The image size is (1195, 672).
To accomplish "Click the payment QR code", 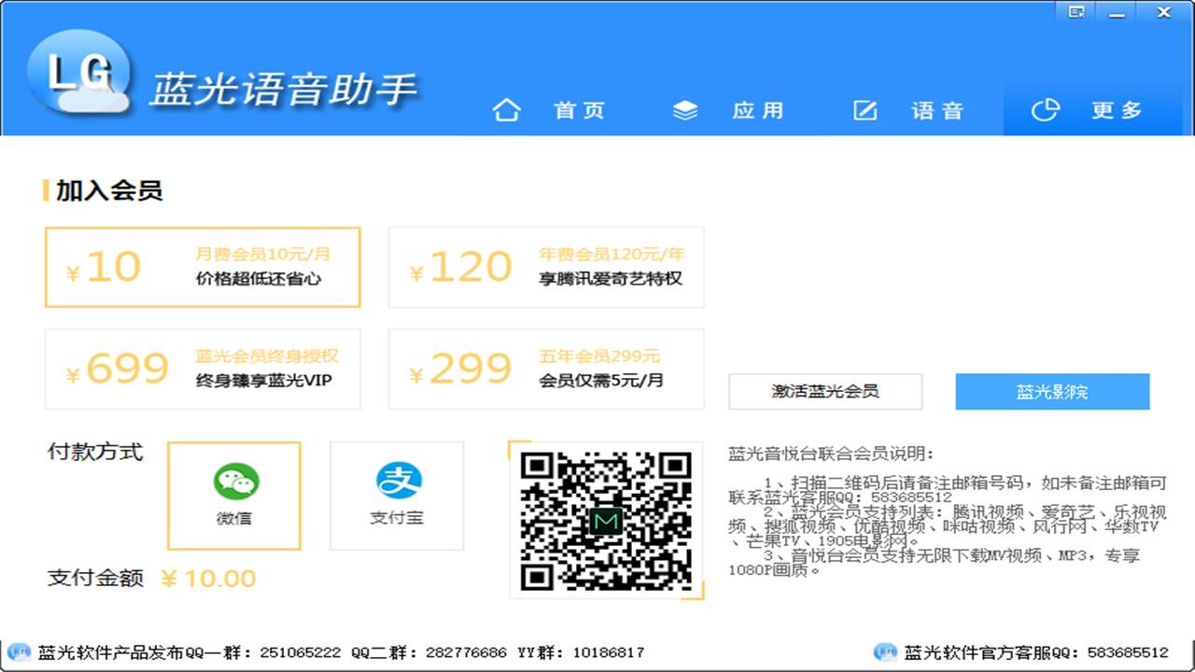I will 606,520.
